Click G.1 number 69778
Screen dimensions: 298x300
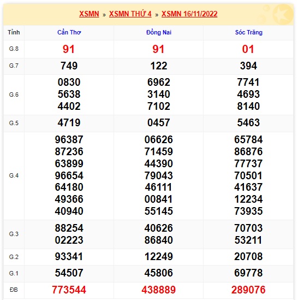248,273
